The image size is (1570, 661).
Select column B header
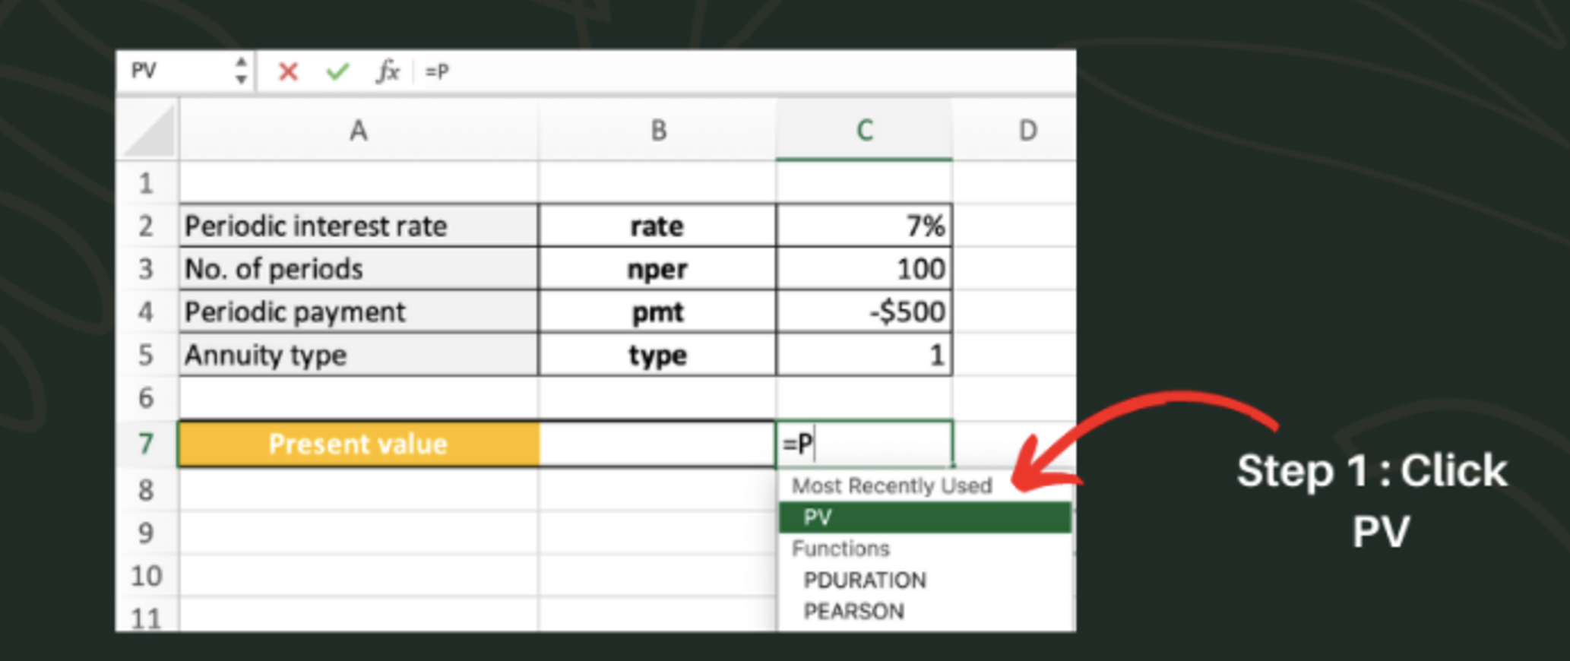(x=658, y=131)
